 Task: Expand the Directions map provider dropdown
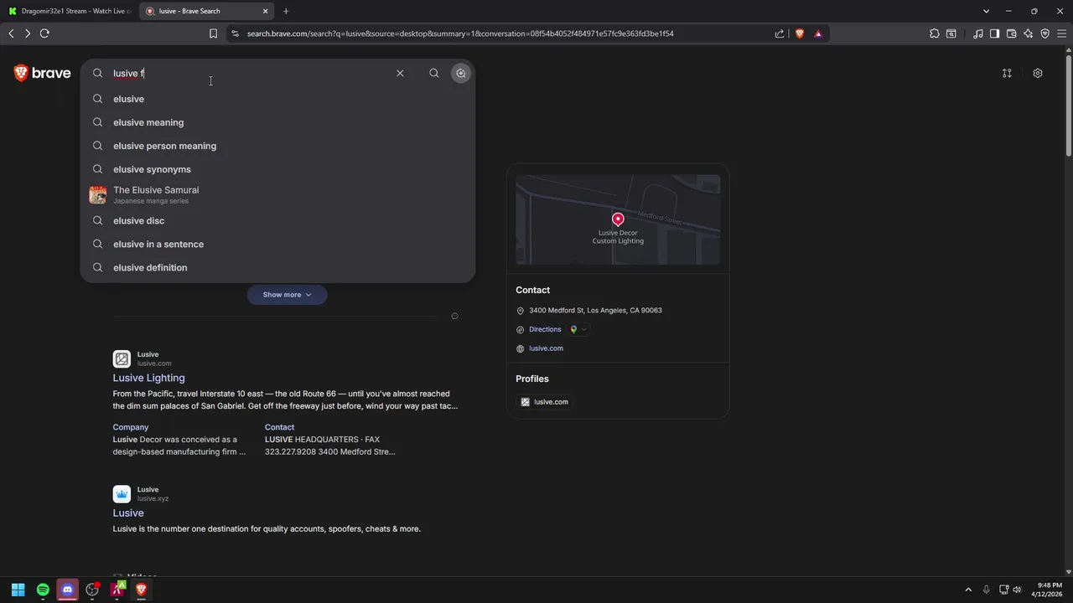click(x=578, y=329)
